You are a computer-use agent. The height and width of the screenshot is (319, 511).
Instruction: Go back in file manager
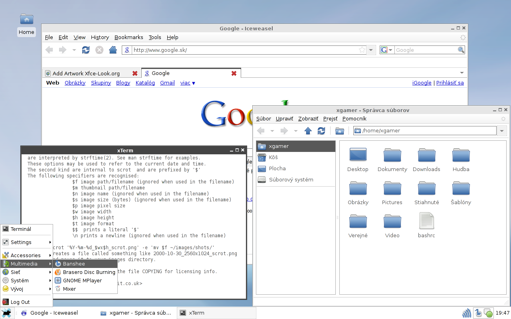(x=261, y=131)
